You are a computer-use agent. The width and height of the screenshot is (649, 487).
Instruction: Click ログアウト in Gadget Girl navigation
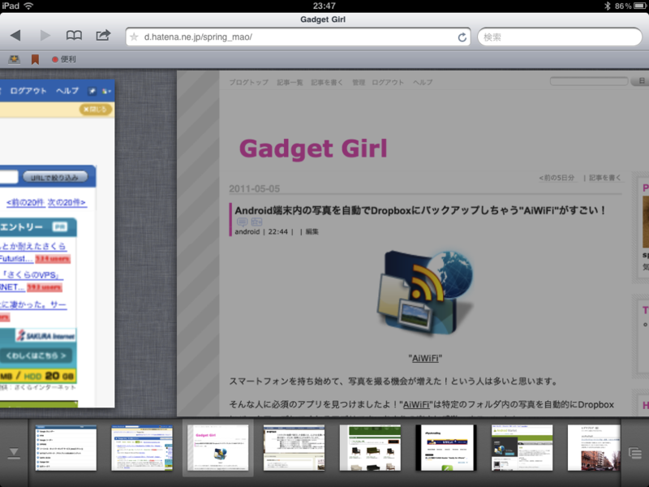[388, 83]
